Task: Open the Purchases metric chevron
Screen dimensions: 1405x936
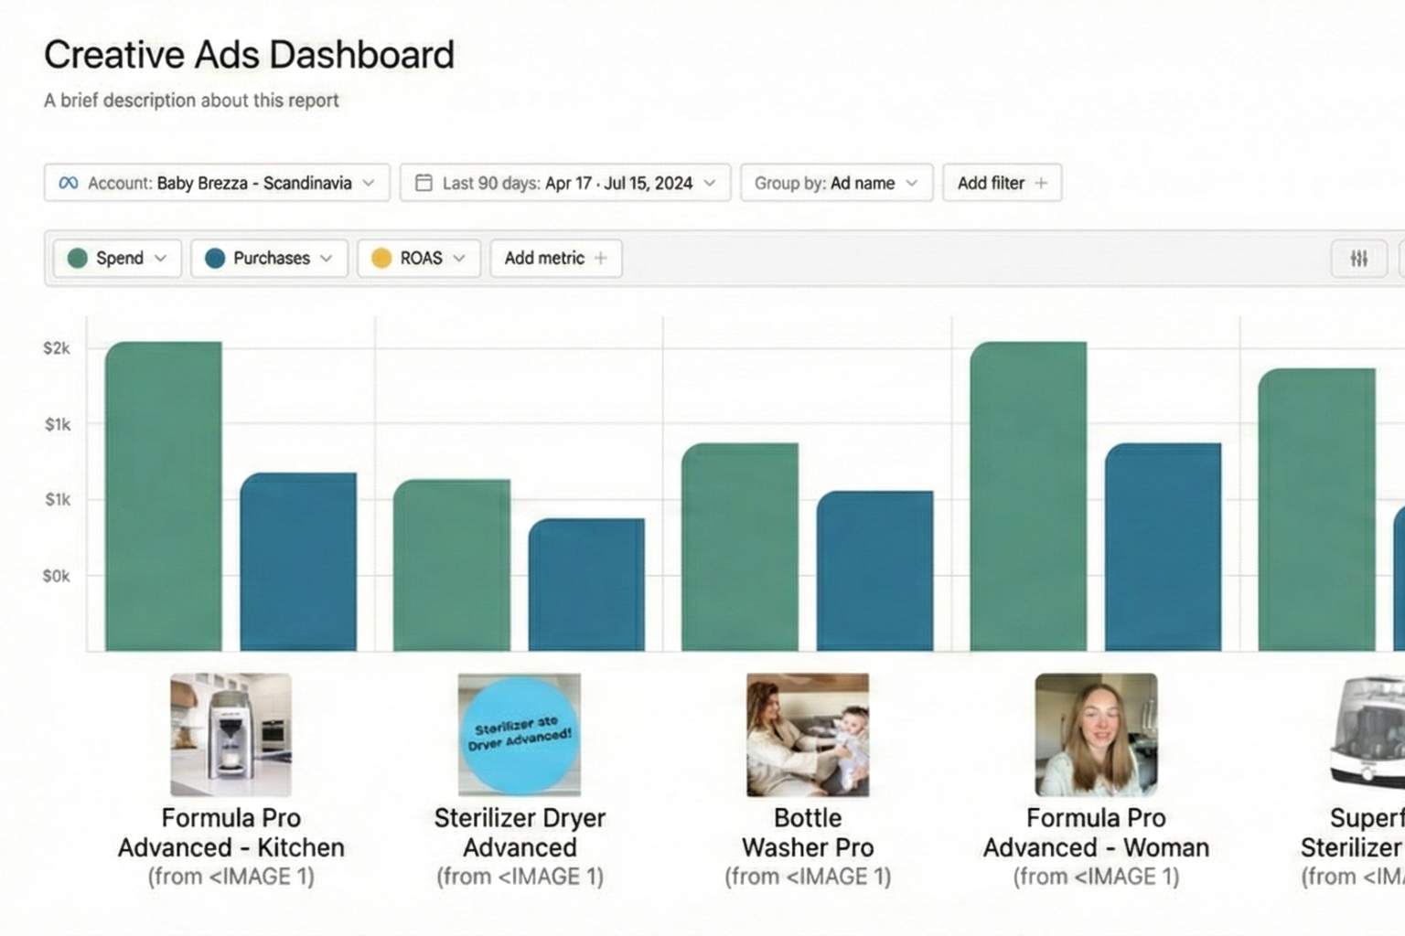Action: click(x=327, y=259)
